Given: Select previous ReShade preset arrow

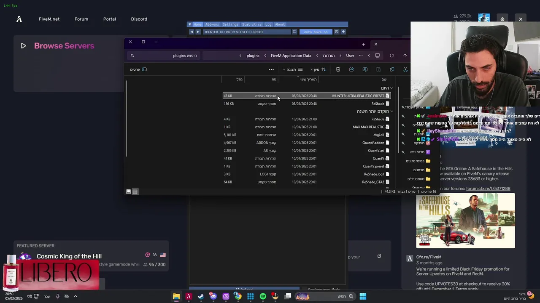Looking at the screenshot, I should point(192,32).
